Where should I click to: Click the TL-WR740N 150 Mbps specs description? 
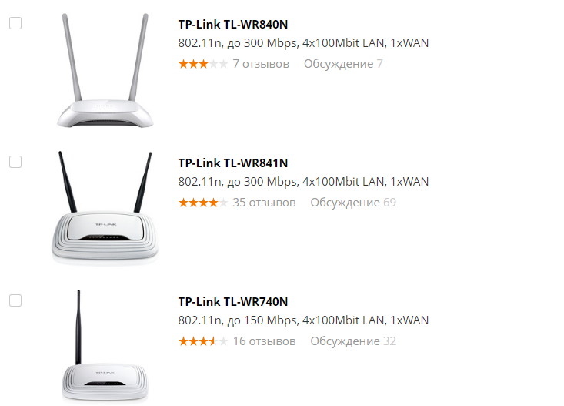click(303, 320)
